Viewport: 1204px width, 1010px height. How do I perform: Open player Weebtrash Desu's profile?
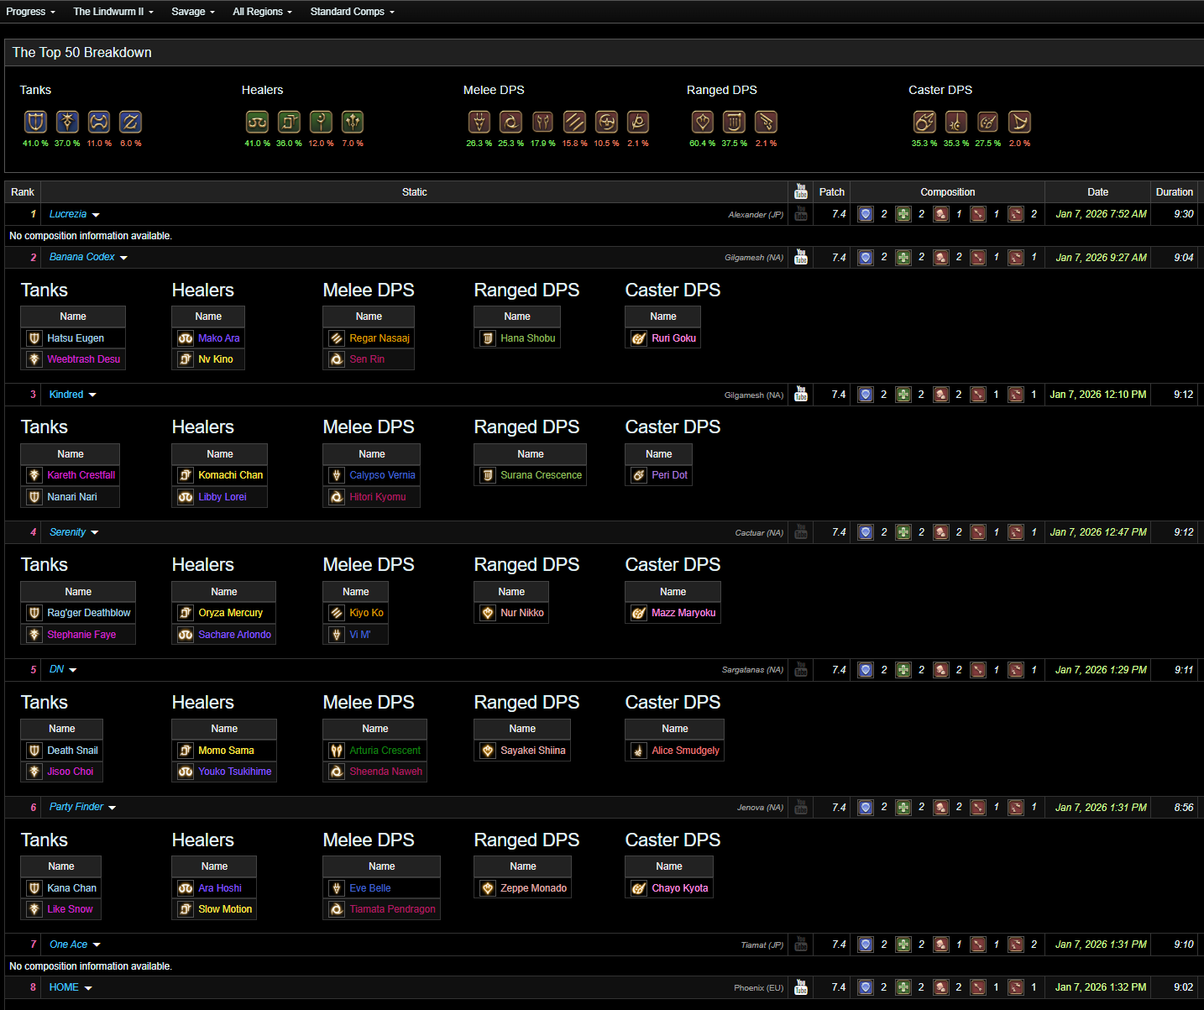84,359
